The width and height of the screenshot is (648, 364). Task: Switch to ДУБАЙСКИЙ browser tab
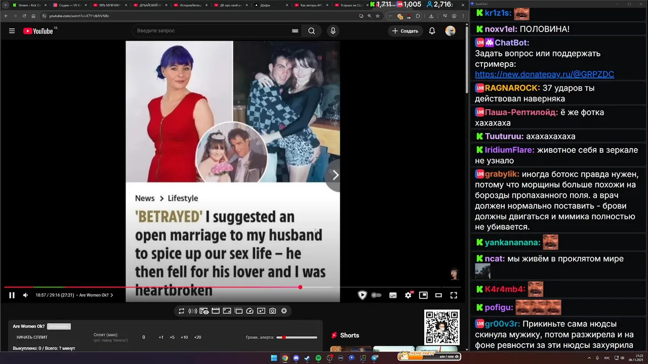pos(150,5)
